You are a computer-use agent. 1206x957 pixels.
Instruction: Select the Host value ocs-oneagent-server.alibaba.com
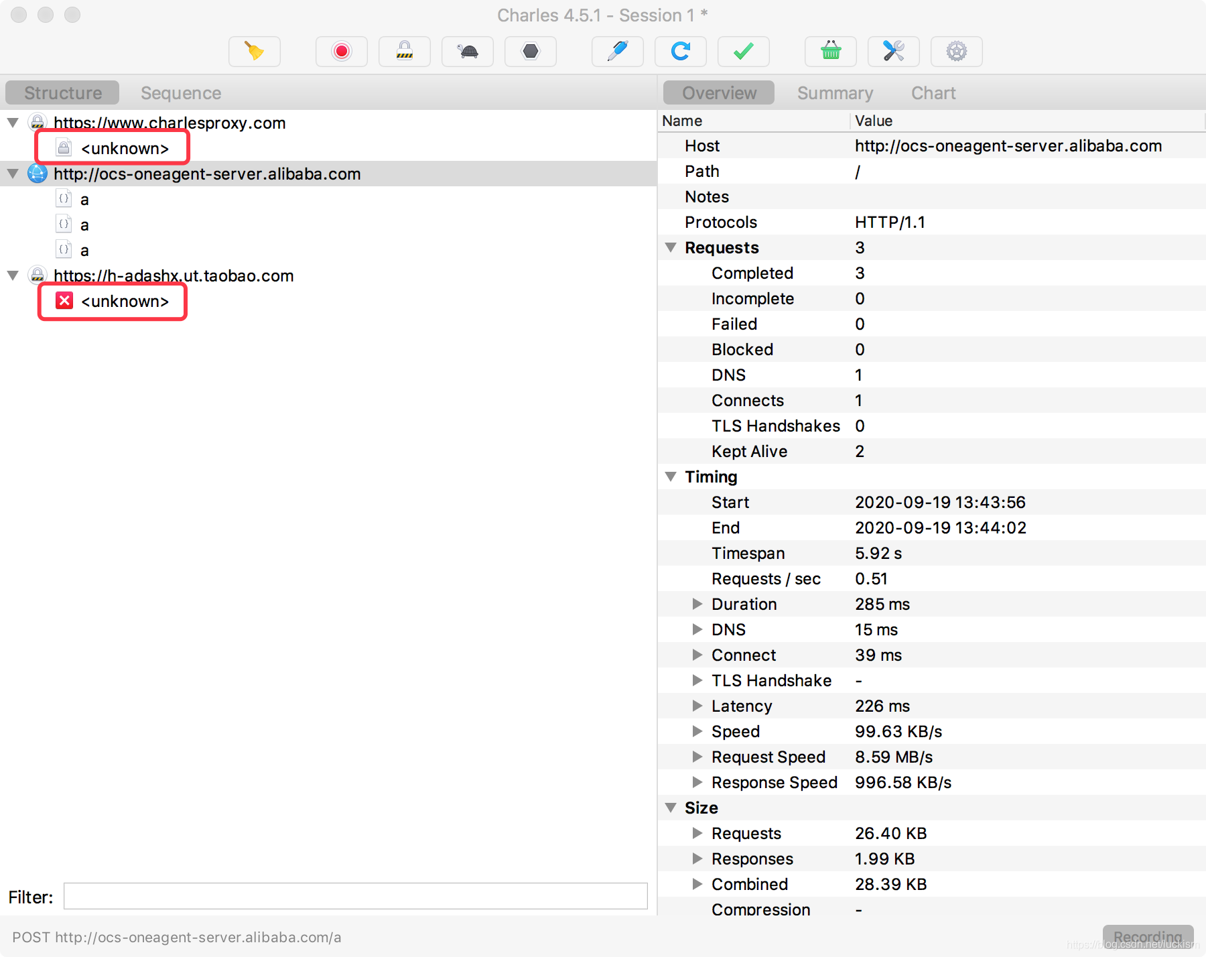(x=1008, y=145)
